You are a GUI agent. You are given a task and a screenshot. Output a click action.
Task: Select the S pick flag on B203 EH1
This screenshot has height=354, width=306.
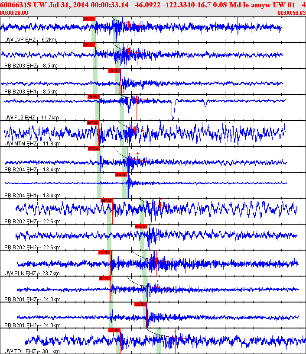tap(114, 71)
